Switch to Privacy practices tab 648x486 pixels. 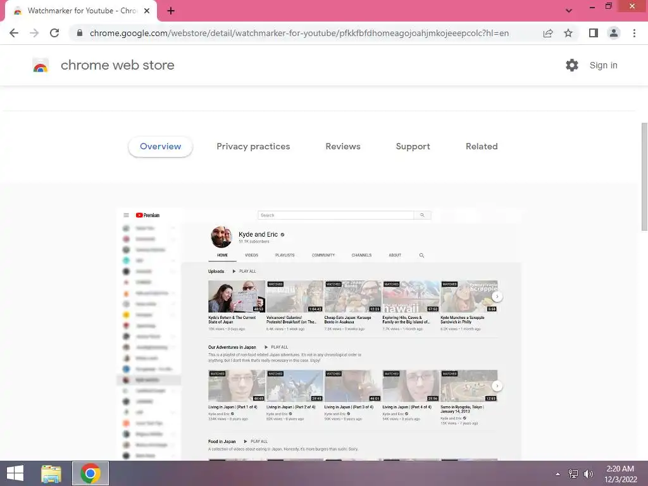[x=253, y=146]
